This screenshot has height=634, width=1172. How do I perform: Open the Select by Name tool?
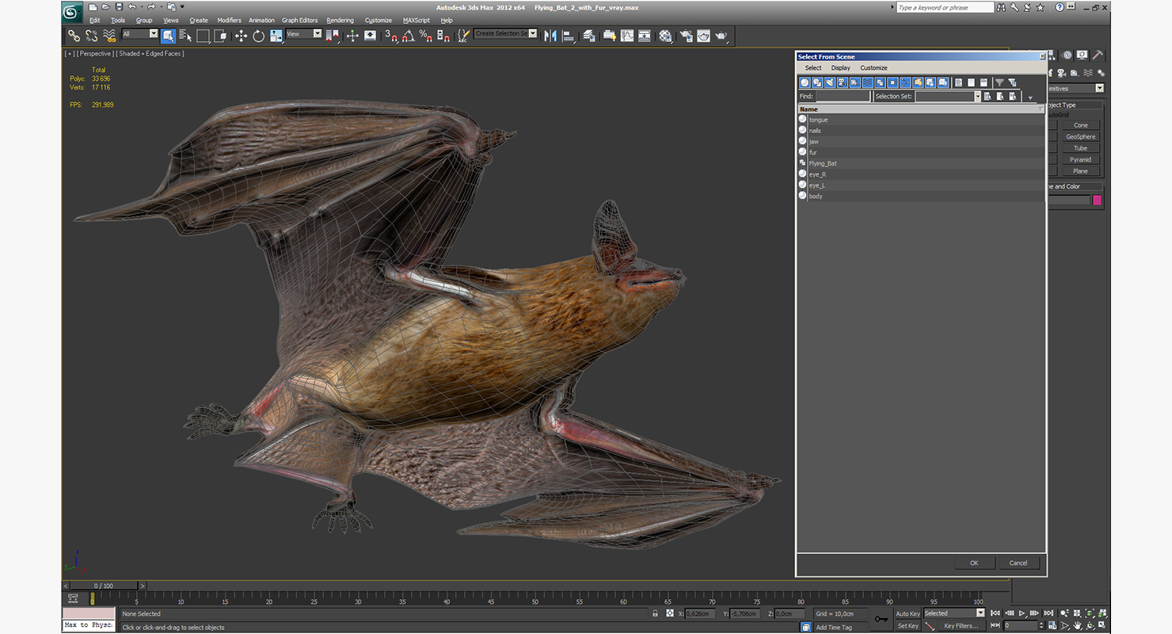click(x=185, y=36)
